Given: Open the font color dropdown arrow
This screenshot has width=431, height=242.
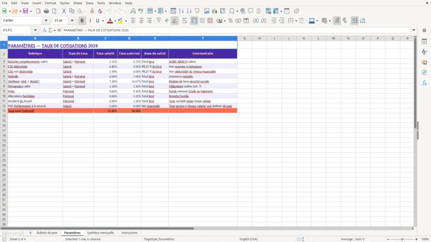Looking at the screenshot, I should click(115, 21).
